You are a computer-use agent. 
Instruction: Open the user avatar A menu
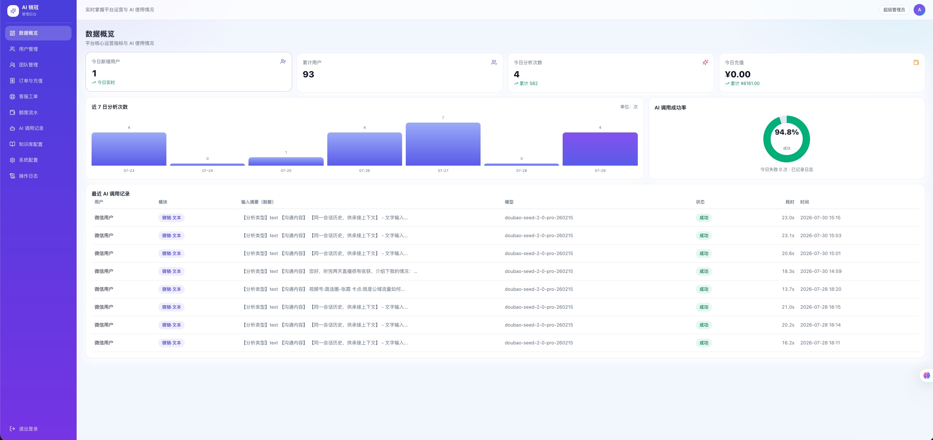[919, 10]
